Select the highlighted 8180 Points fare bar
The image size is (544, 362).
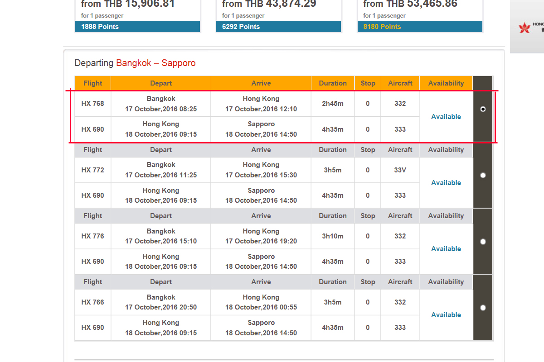tap(420, 27)
